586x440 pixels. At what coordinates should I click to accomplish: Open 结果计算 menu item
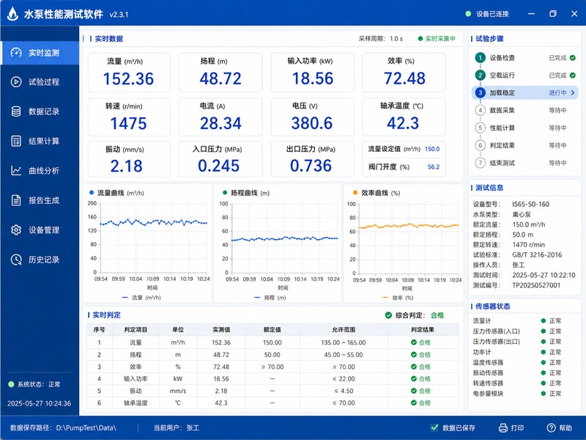40,141
